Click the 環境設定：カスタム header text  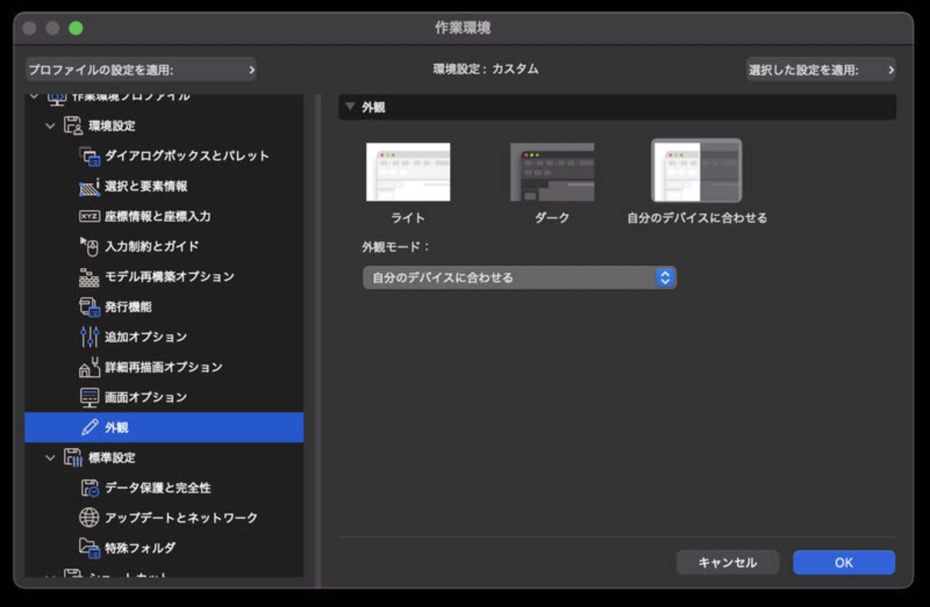tap(486, 69)
